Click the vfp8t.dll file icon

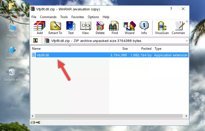[x=34, y=55]
